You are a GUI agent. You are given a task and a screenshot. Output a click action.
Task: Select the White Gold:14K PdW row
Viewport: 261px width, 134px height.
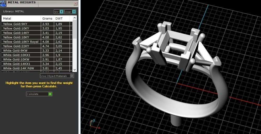pyautogui.click(x=37, y=68)
